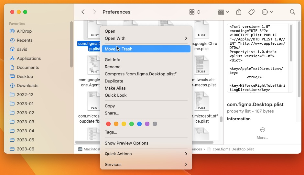
Task: Open Recents in the sidebar
Action: 25,40
